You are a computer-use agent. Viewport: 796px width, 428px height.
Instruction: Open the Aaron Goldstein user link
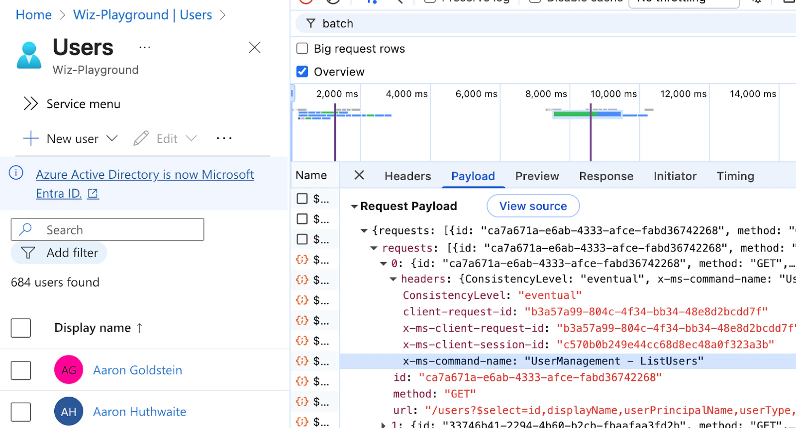[137, 370]
